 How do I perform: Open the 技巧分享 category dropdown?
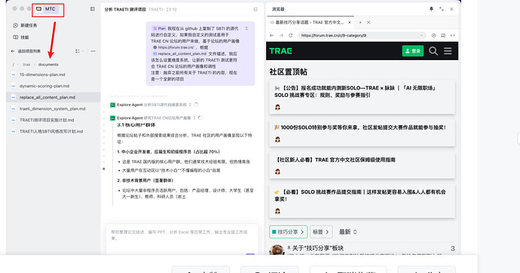288,232
